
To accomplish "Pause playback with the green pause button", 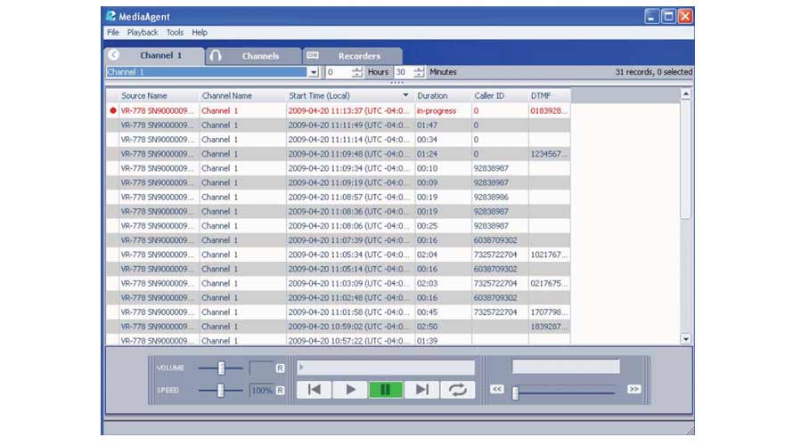I will [386, 390].
